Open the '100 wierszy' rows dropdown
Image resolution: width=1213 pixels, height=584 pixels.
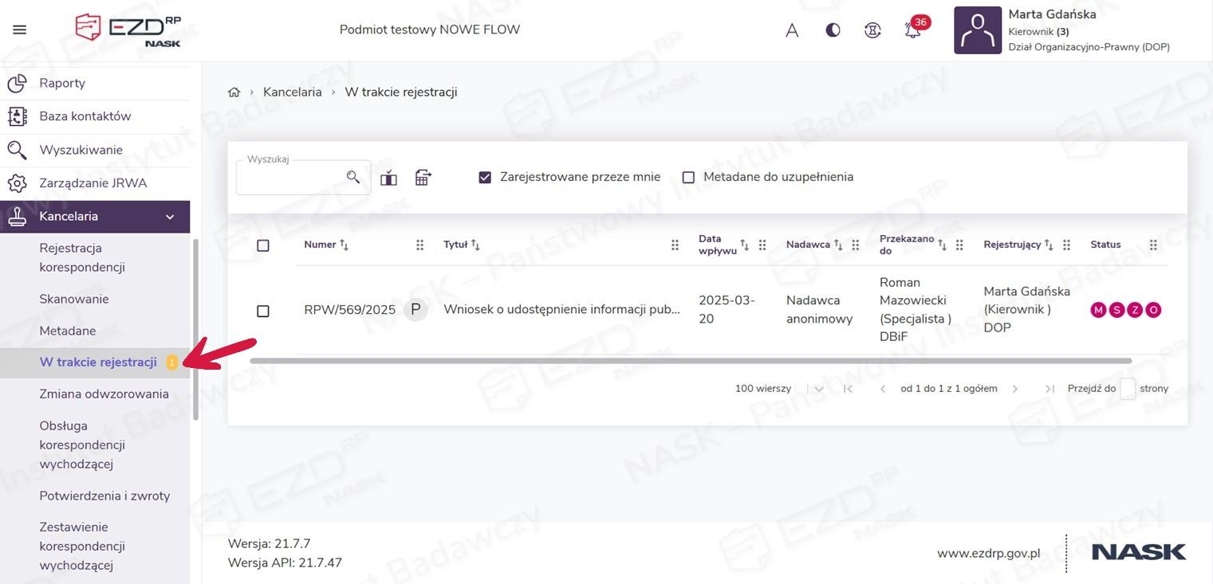click(817, 389)
